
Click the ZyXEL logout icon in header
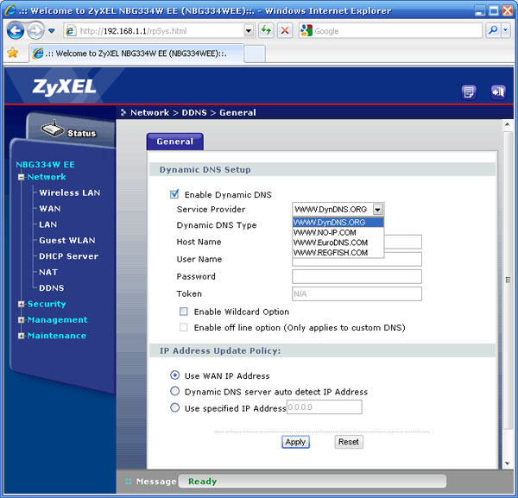[496, 91]
